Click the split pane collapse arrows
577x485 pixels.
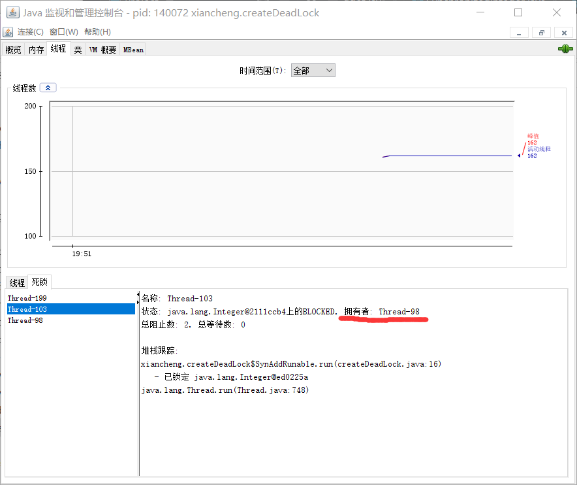(138, 298)
